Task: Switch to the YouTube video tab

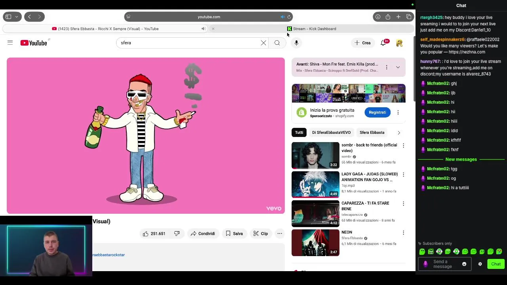Action: pyautogui.click(x=105, y=28)
